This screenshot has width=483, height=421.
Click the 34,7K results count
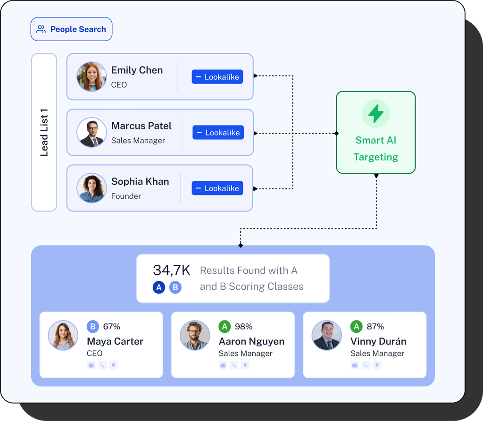(x=172, y=270)
